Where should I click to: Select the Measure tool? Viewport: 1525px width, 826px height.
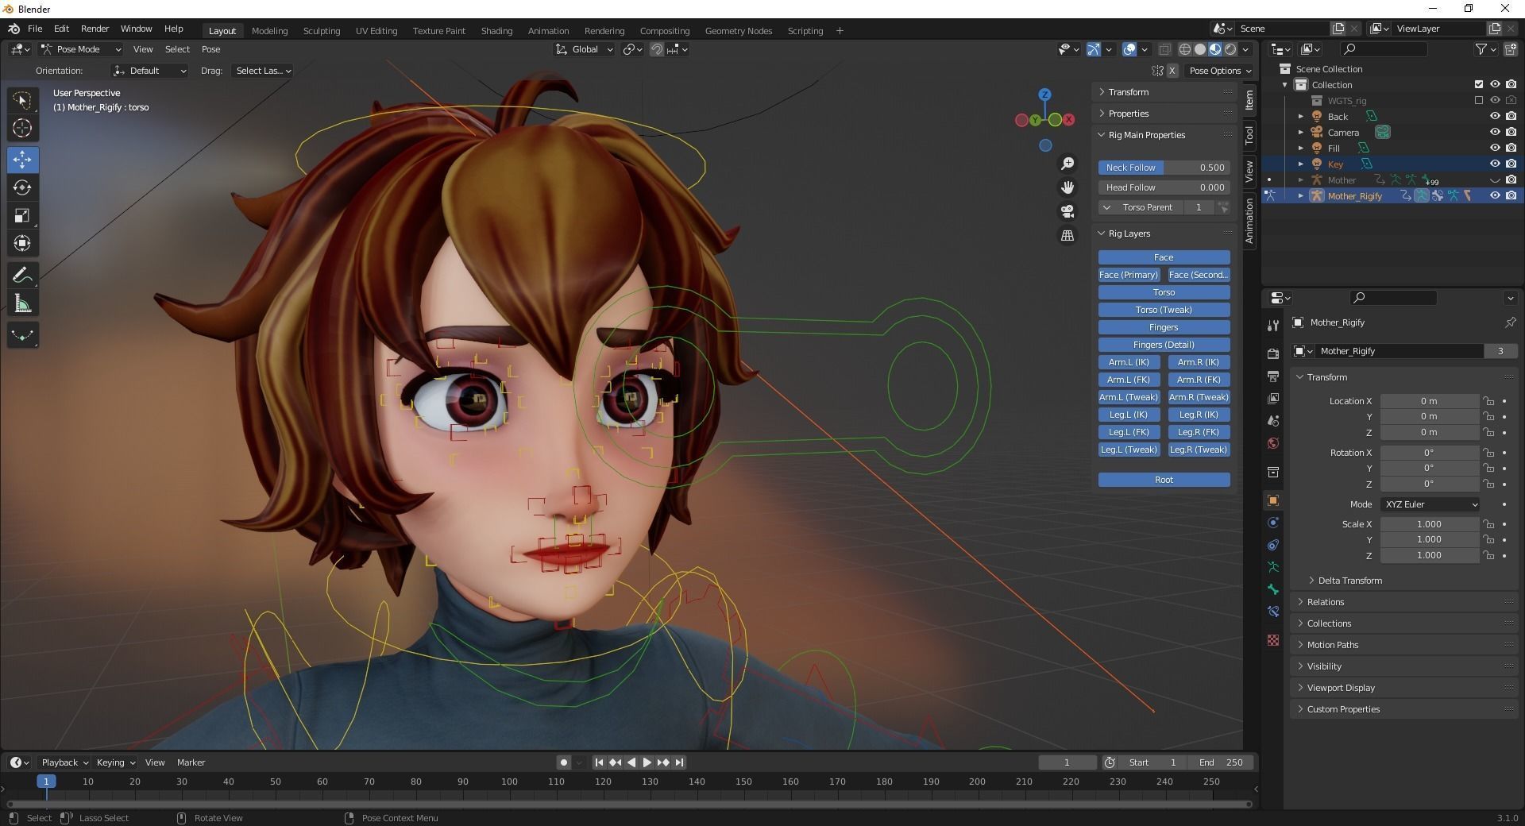(22, 303)
